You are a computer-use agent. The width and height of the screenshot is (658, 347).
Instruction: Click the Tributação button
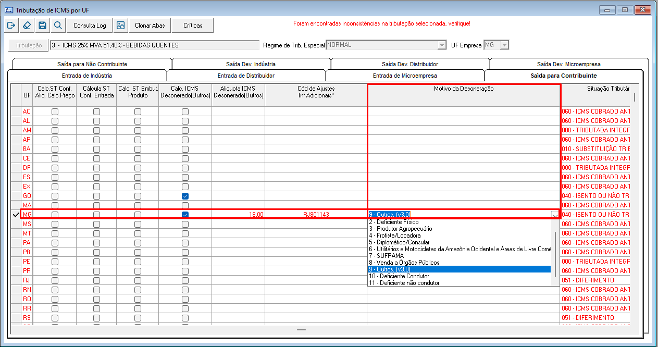coord(29,45)
